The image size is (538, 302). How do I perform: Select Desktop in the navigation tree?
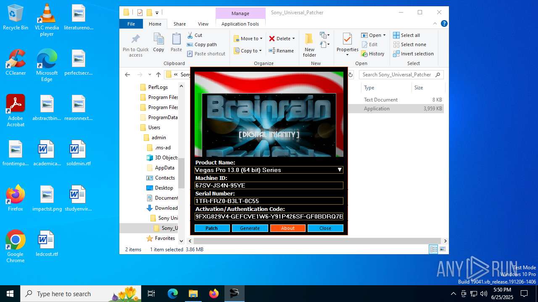click(x=160, y=188)
